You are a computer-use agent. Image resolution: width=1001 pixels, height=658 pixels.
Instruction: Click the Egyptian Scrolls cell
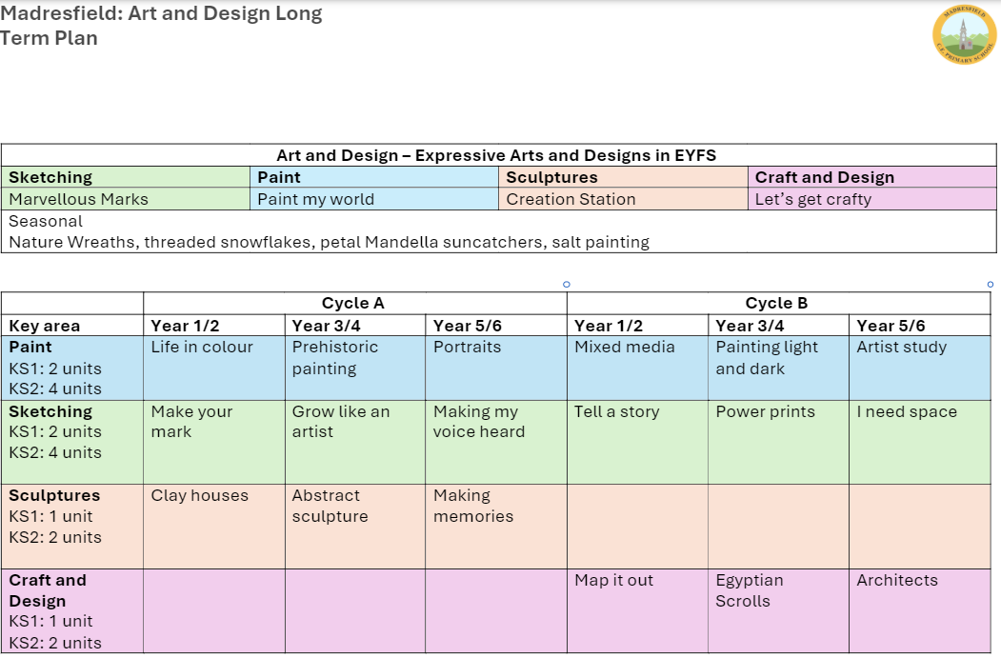750,590
